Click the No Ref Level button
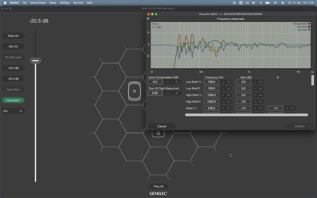This screenshot has width=317, height=198. 13,57
